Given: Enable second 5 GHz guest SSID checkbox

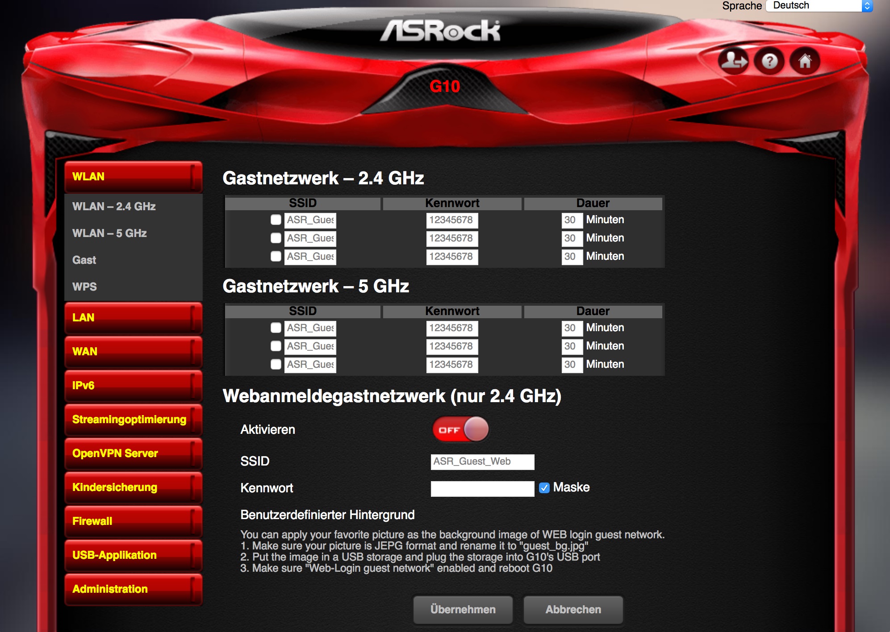Looking at the screenshot, I should (276, 346).
